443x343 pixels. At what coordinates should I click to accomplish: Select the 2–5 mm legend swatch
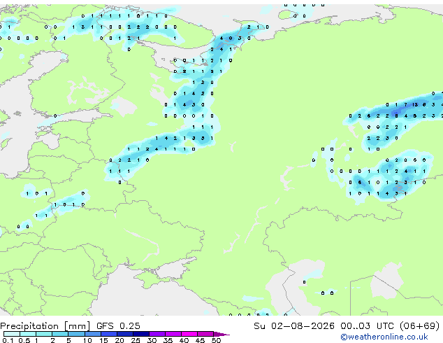coord(60,334)
